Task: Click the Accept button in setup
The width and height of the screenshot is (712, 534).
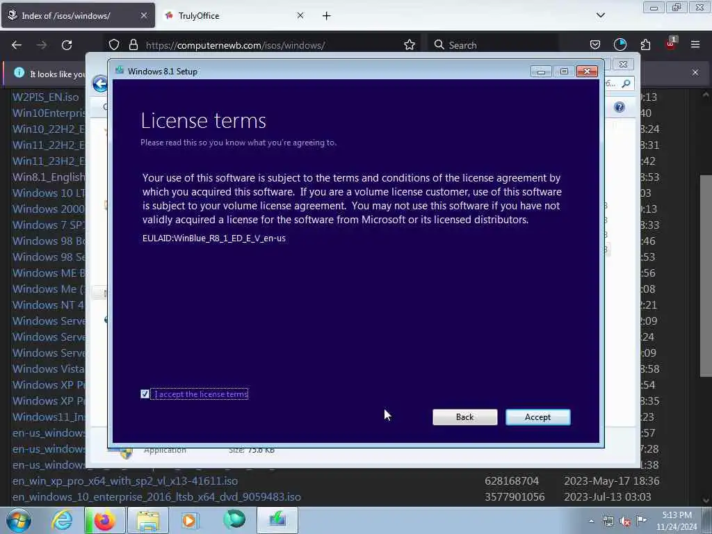Action: 537,417
